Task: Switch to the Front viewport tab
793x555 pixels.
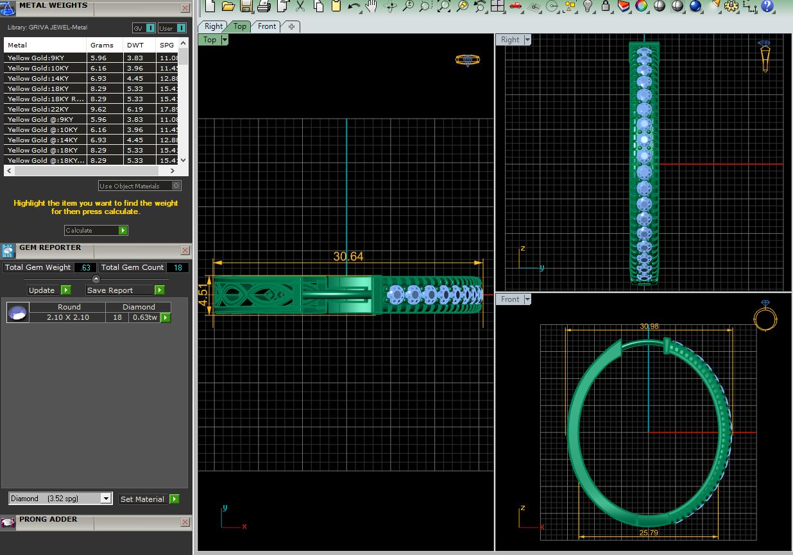Action: click(267, 26)
